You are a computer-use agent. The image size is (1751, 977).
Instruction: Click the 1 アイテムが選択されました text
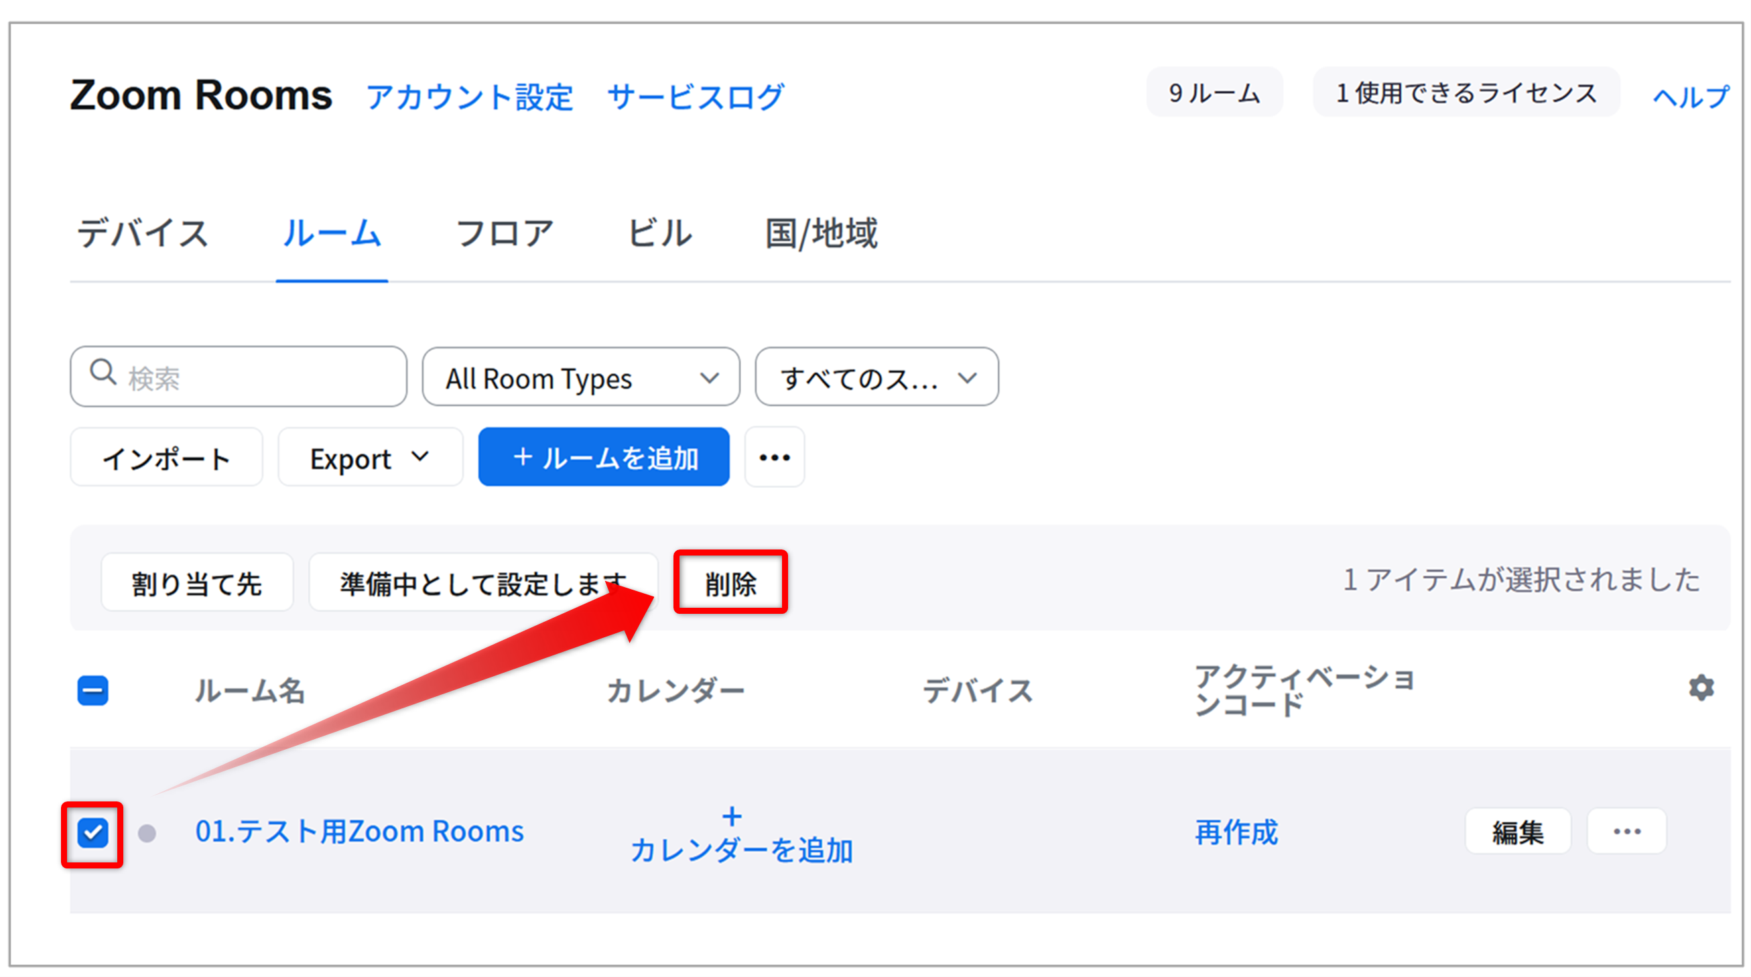[1521, 580]
